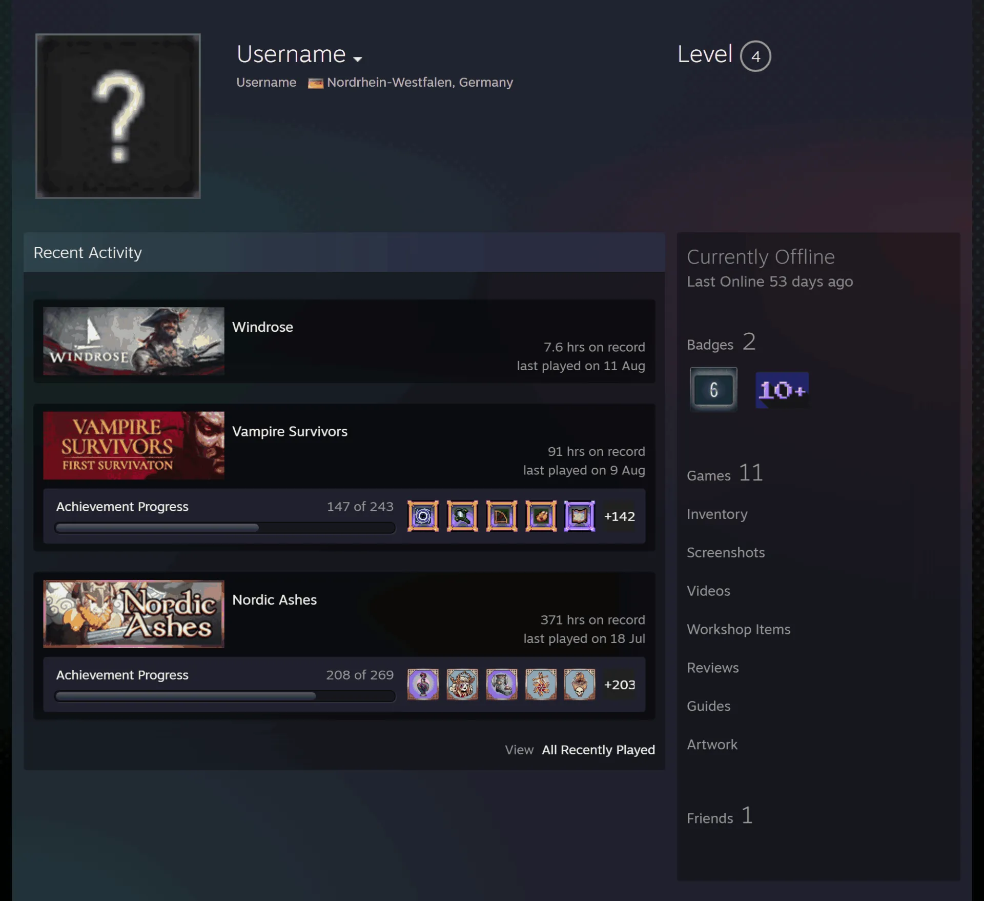The width and height of the screenshot is (984, 901).
Task: Open the Inventory section
Action: point(716,514)
